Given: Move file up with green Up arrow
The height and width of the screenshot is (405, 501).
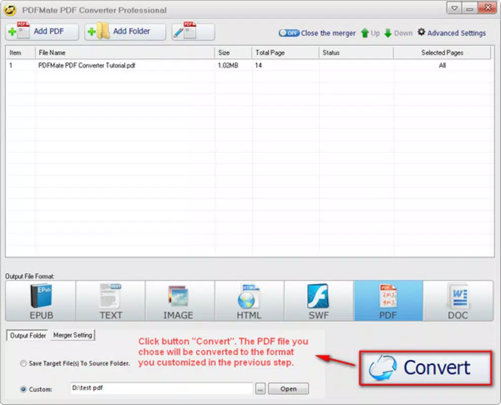Looking at the screenshot, I should pyautogui.click(x=370, y=33).
